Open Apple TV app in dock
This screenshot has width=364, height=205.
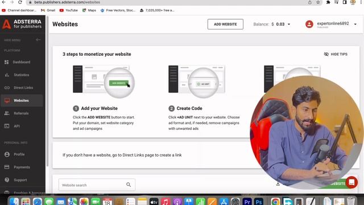point(154,202)
